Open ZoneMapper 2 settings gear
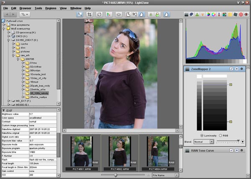251x179 pixels. pos(241,68)
